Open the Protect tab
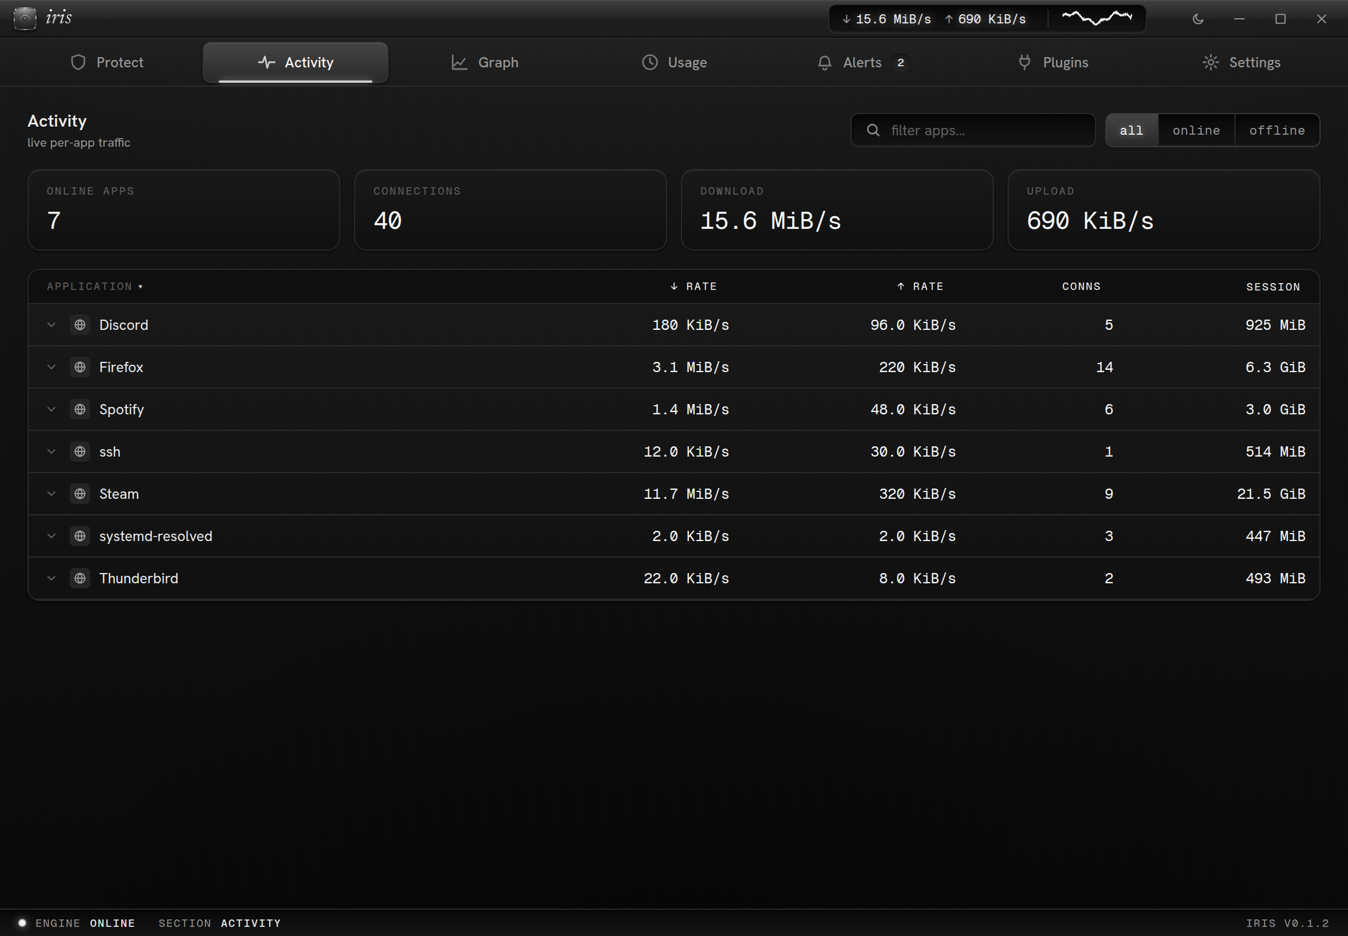Viewport: 1348px width, 936px height. pos(106,62)
